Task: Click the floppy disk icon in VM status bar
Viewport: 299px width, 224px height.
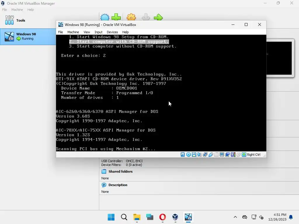Action: coord(194,155)
